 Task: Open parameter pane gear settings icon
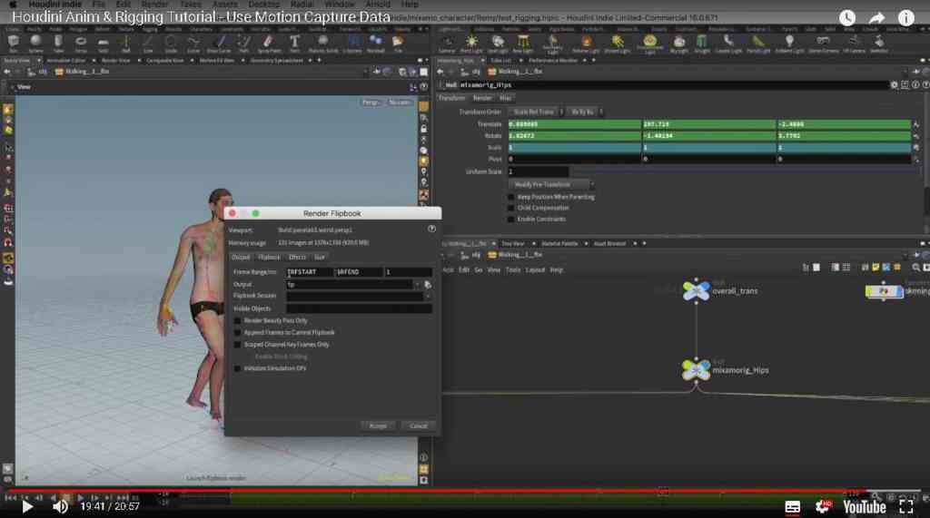click(x=894, y=84)
